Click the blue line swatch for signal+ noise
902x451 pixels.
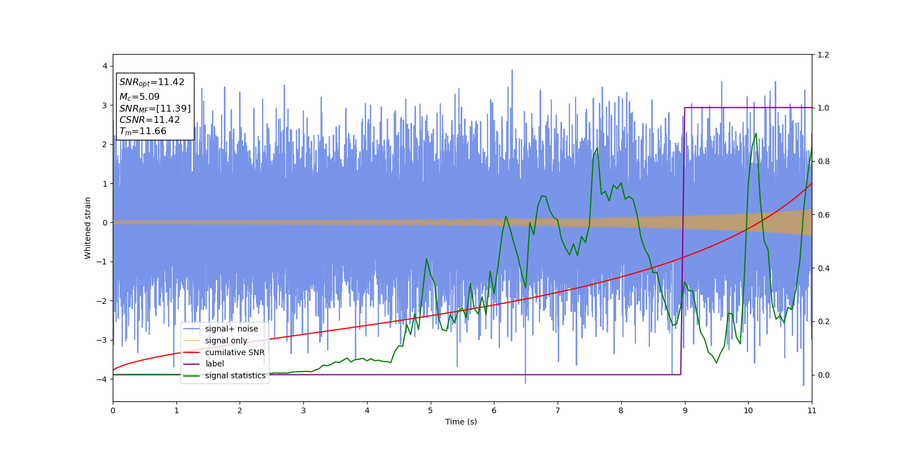(x=192, y=329)
